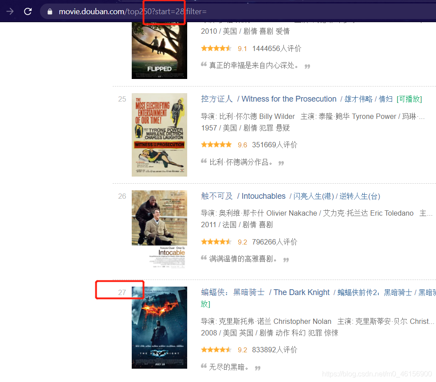Click rank number 25
Viewport: 436px width, 382px height.
pyautogui.click(x=122, y=99)
